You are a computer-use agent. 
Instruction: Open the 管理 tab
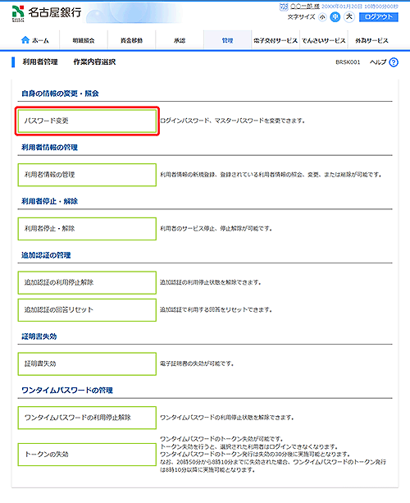click(x=228, y=40)
